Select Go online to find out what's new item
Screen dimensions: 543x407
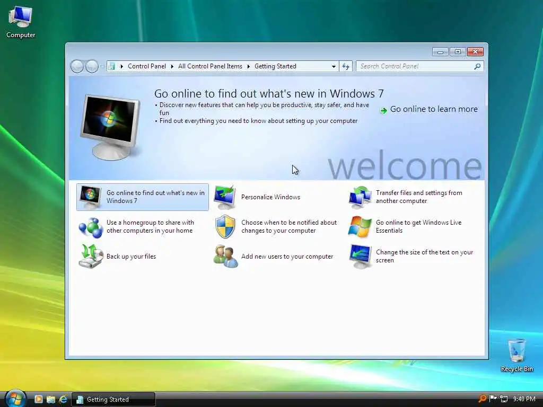[142, 197]
